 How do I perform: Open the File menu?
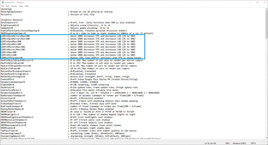coord(2,6)
